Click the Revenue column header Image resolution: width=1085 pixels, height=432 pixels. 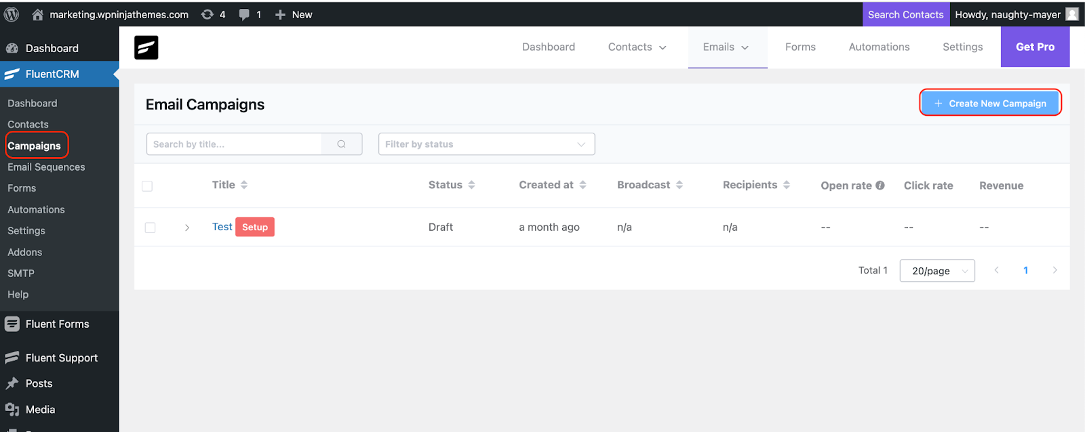[x=1001, y=186]
